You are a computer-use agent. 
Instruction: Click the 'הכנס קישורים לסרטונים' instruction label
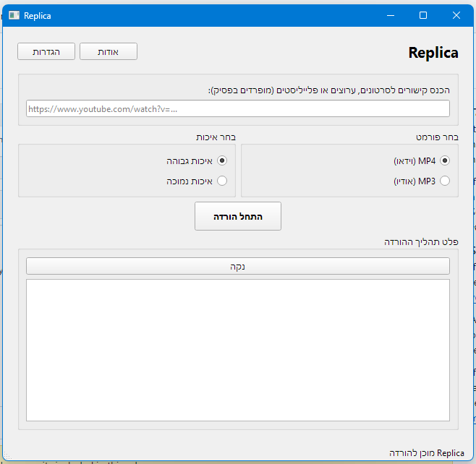pyautogui.click(x=328, y=90)
